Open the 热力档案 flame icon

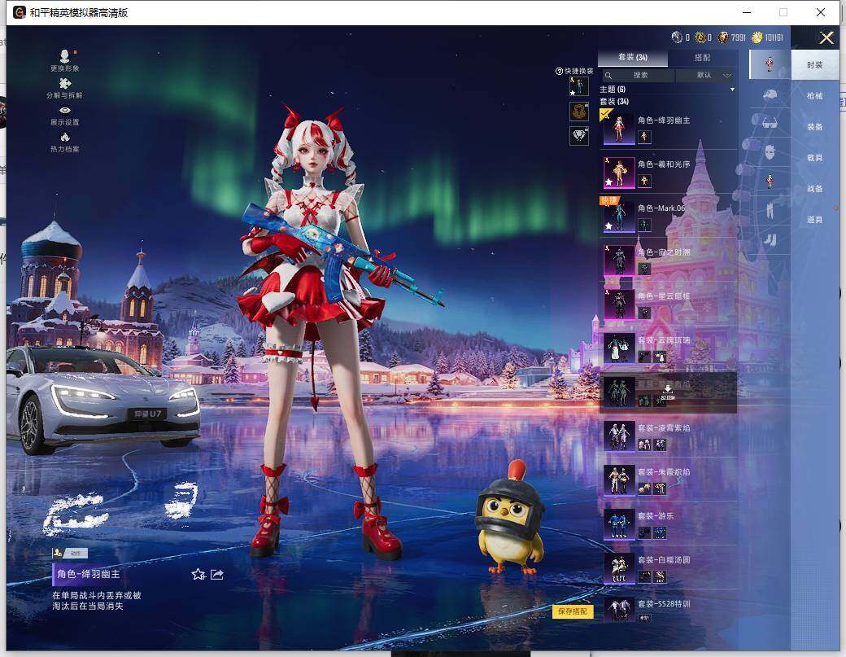[65, 137]
